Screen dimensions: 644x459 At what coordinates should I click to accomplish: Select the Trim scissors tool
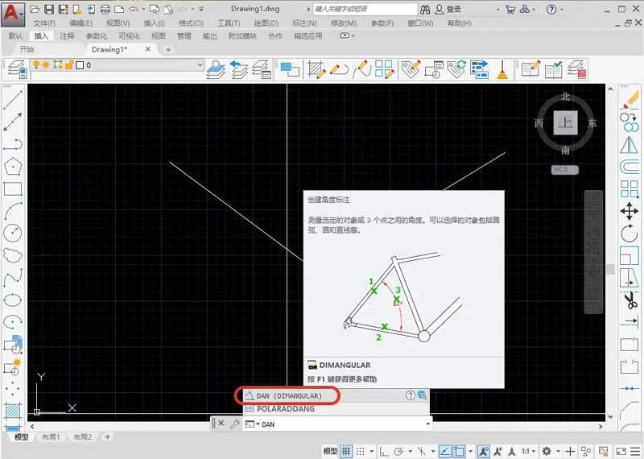630,300
